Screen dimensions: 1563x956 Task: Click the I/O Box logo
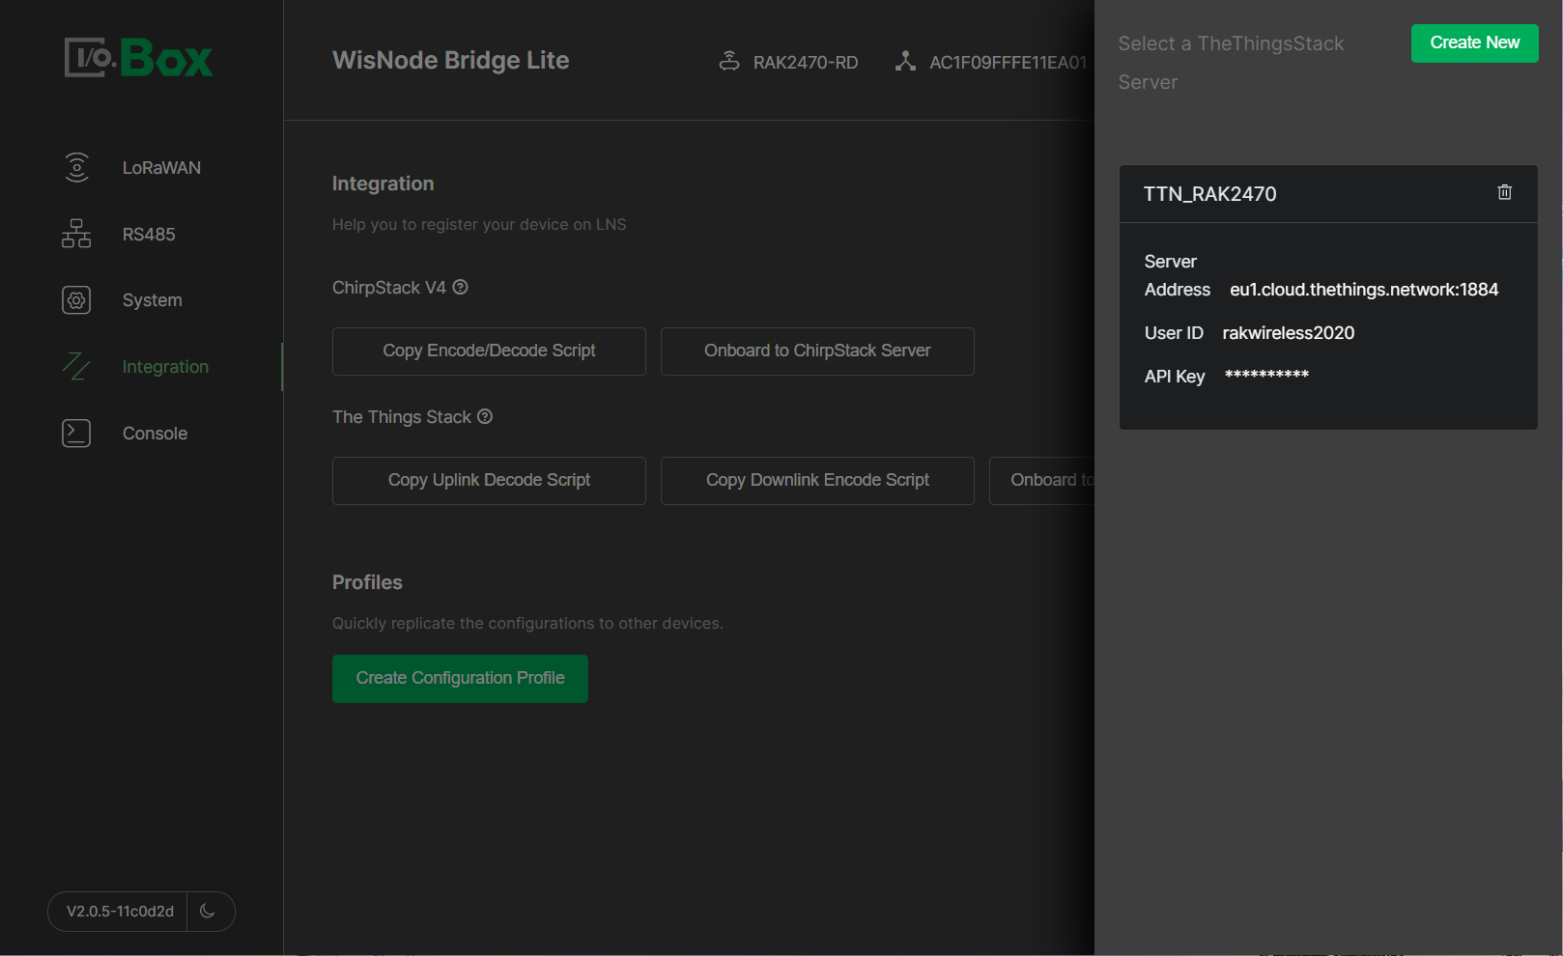[x=139, y=58]
